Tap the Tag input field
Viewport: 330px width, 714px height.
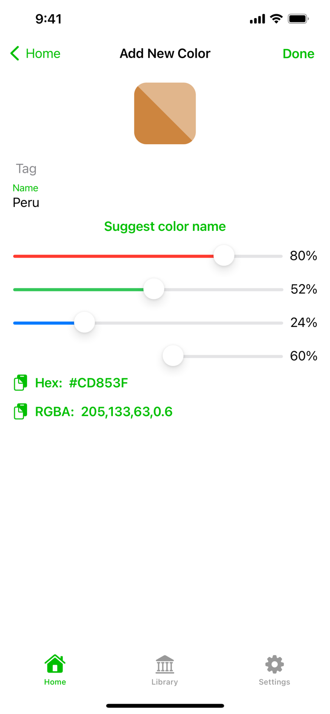click(26, 169)
